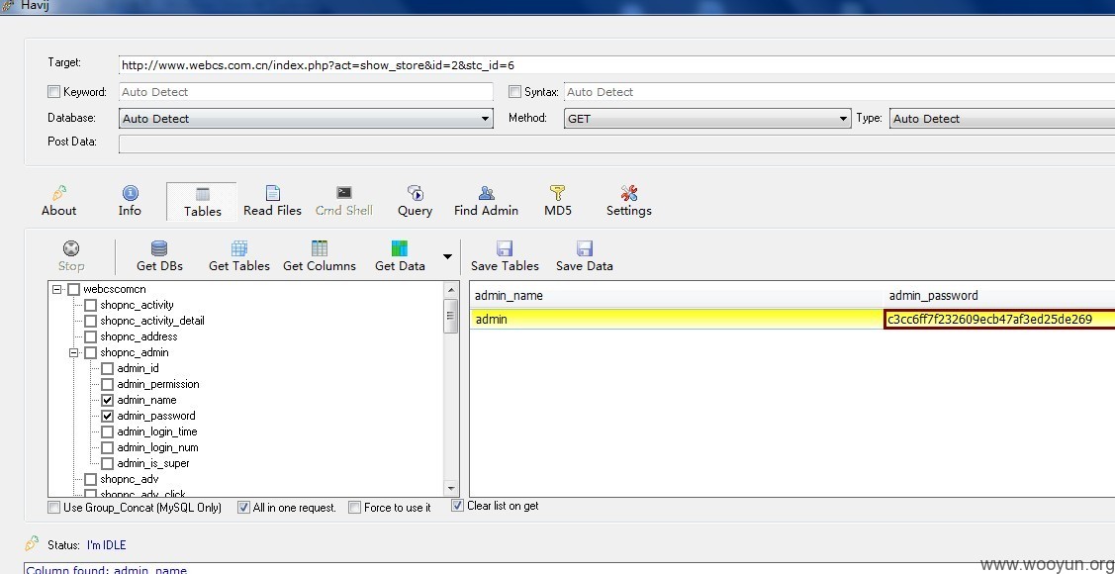Check the admin_login_time checkbox
The image size is (1115, 574).
[108, 431]
